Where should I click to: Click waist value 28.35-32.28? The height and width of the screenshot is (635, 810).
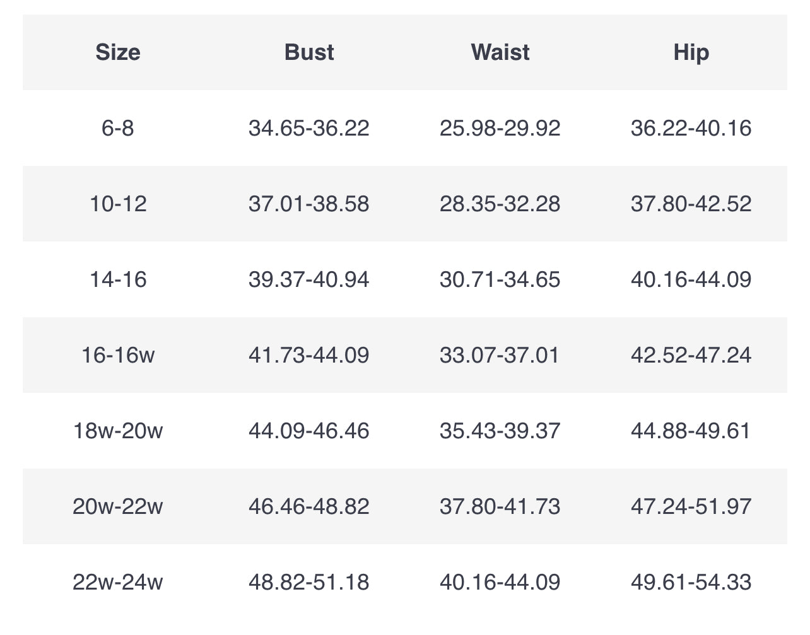click(x=500, y=204)
